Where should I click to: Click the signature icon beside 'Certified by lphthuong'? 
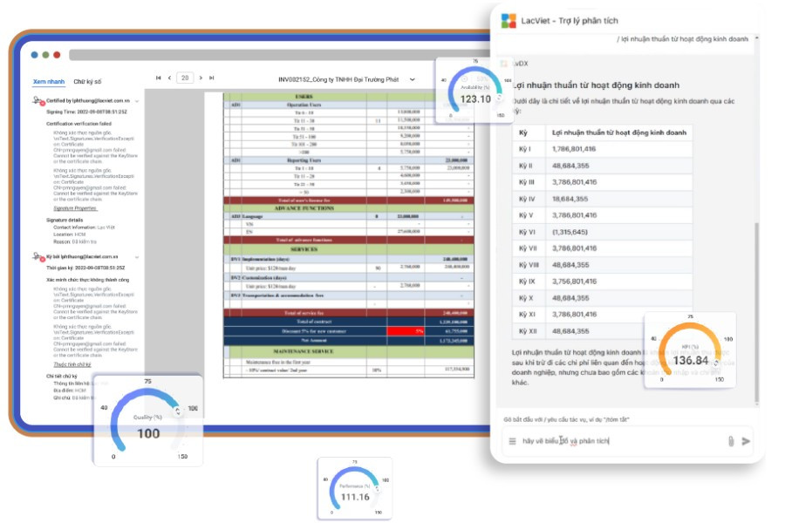[x=39, y=101]
